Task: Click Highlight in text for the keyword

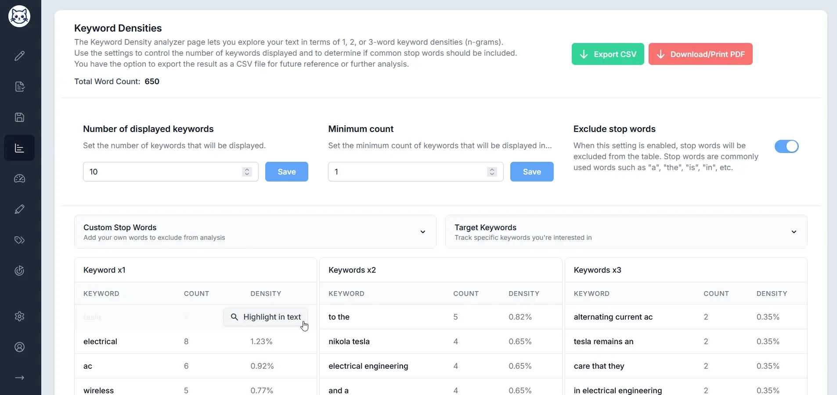Action: click(x=265, y=317)
